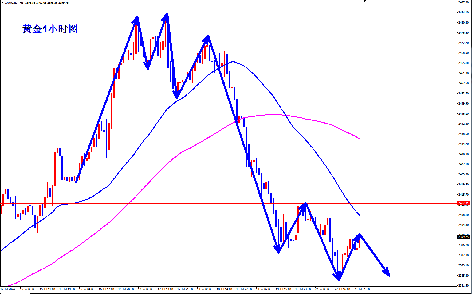The height and width of the screenshot is (294, 472).
Task: Click the 17 Jul 21:00 time label
Action: click(185, 289)
